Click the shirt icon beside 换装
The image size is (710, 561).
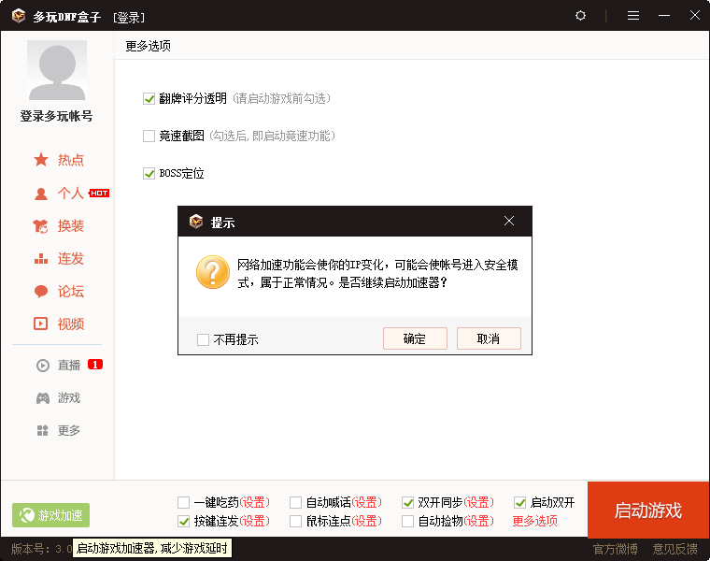point(40,226)
